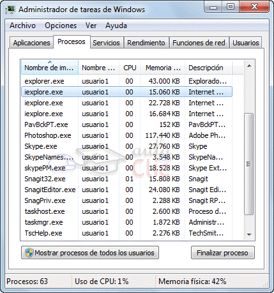The image size is (274, 293).
Task: Switch to the Usuarios tab
Action: point(246,43)
